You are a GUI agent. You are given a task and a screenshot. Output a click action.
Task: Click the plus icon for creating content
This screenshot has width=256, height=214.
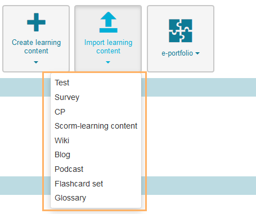(36, 22)
